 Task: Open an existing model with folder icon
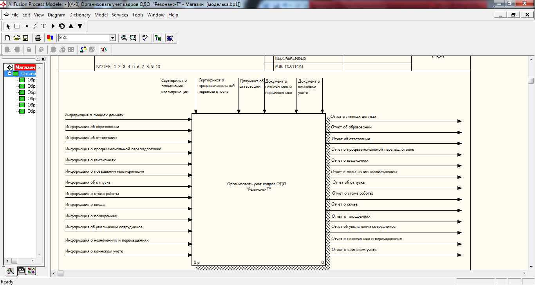pyautogui.click(x=16, y=38)
